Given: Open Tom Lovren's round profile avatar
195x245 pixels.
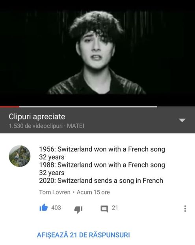Looking at the screenshot, I should (x=20, y=156).
